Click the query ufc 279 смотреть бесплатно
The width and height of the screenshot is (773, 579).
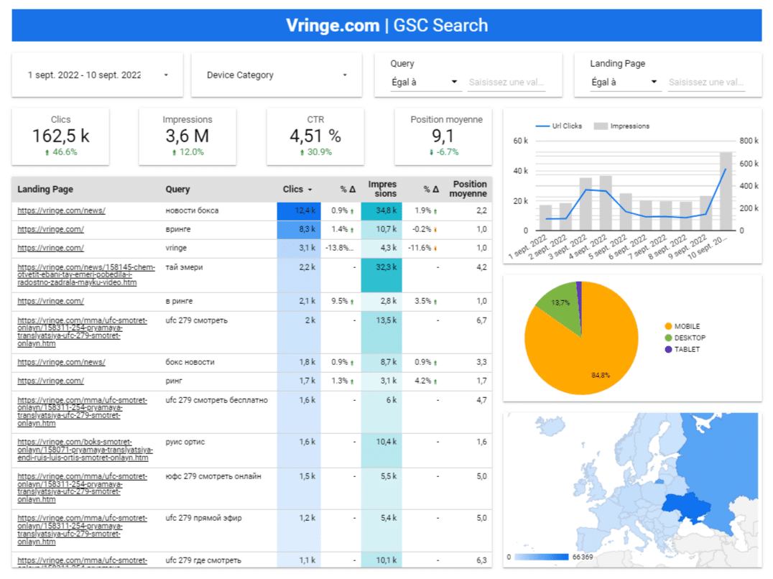pos(216,400)
